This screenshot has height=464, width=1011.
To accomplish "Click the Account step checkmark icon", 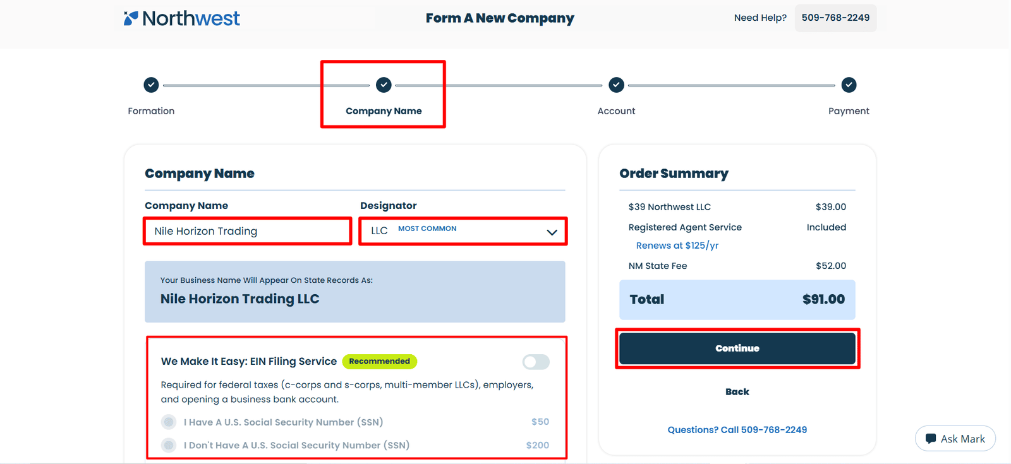I will tap(616, 85).
